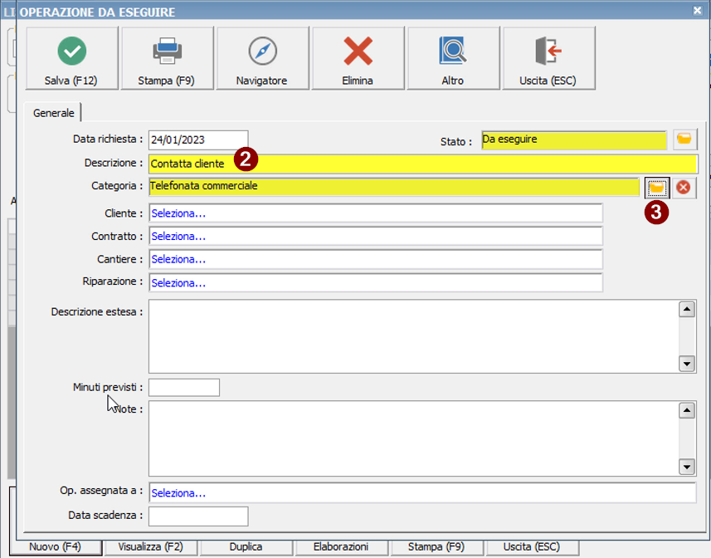Open the Categoria folder lookup icon
711x558 pixels.
click(x=657, y=187)
